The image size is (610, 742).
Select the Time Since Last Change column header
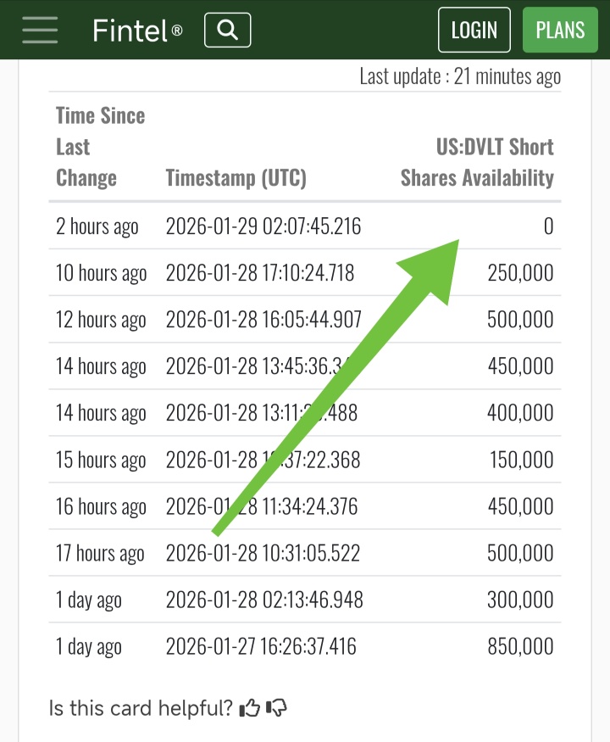point(100,147)
